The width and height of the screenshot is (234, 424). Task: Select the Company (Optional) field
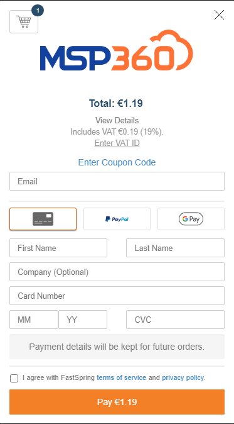(x=117, y=272)
